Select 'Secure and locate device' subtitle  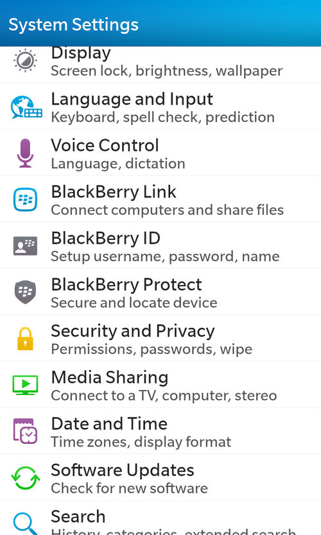(134, 303)
